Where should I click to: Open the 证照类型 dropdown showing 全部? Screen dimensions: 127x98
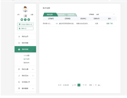pos(105,14)
